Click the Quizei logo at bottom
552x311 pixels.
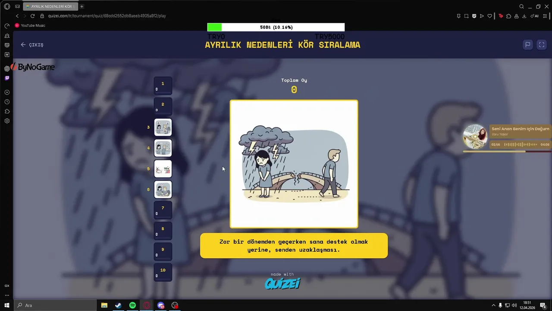coord(282,283)
